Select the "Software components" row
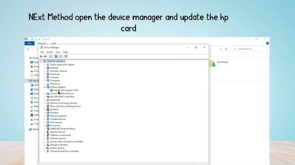The image size is (295, 165). [60, 135]
